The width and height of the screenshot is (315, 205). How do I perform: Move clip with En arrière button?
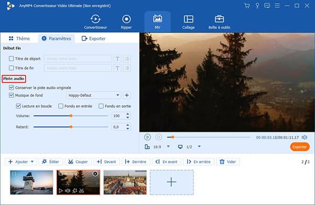(198, 161)
